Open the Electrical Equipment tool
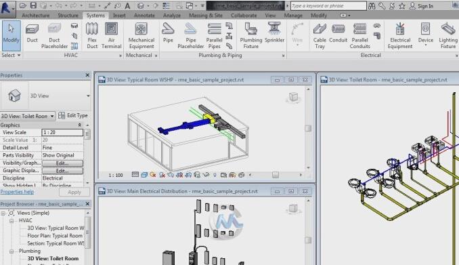The image size is (459, 265). (x=400, y=36)
